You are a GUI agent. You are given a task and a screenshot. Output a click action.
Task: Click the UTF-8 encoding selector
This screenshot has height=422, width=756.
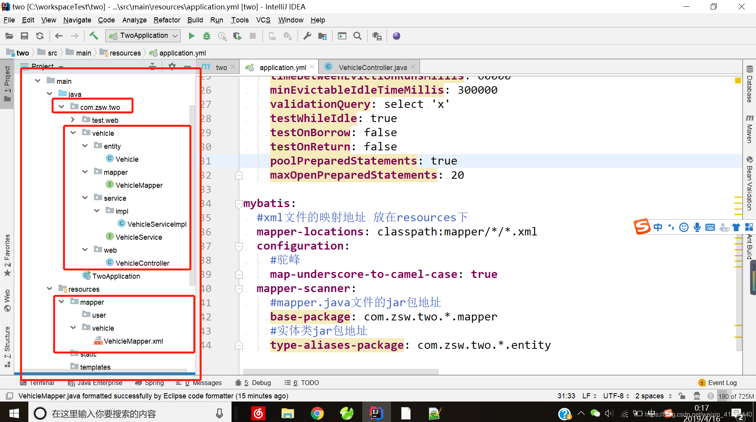(x=616, y=396)
